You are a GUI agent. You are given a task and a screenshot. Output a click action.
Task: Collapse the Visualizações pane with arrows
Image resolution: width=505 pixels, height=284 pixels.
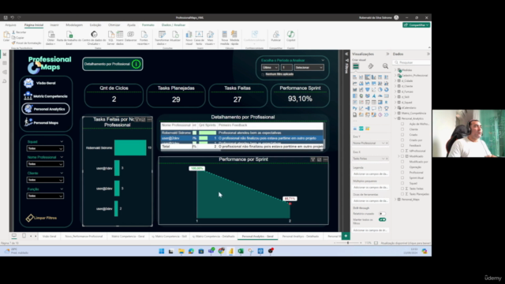click(387, 54)
